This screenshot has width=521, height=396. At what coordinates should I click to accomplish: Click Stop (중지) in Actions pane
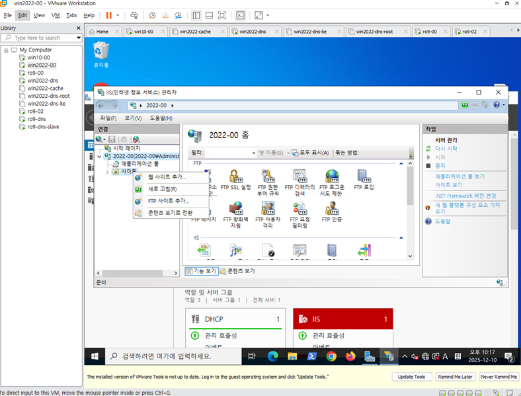point(440,166)
